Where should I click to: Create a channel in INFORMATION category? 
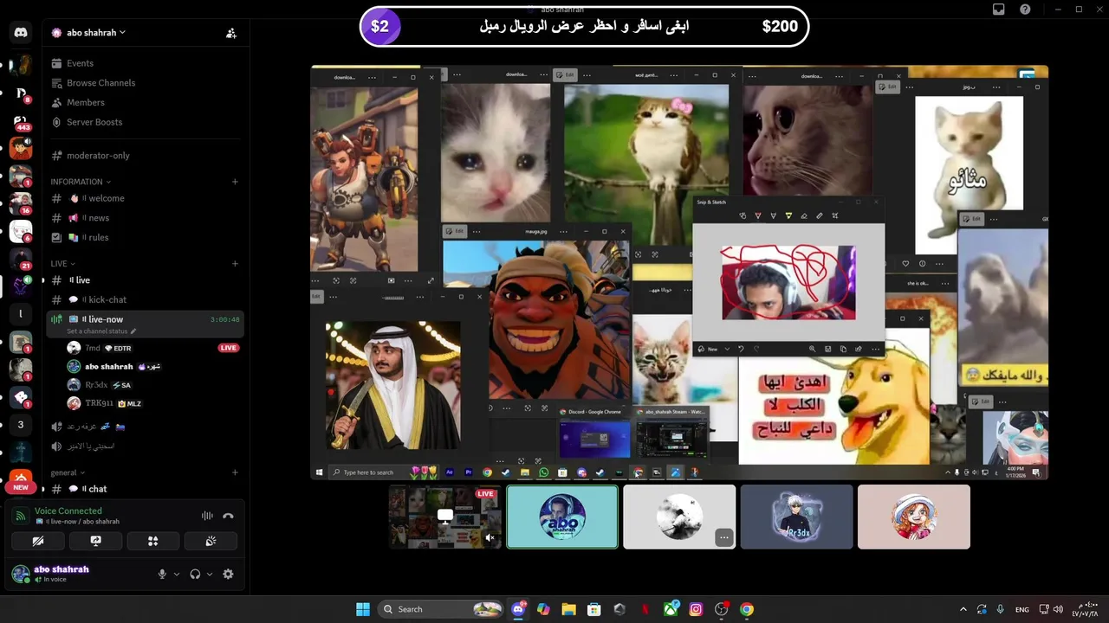point(235,182)
